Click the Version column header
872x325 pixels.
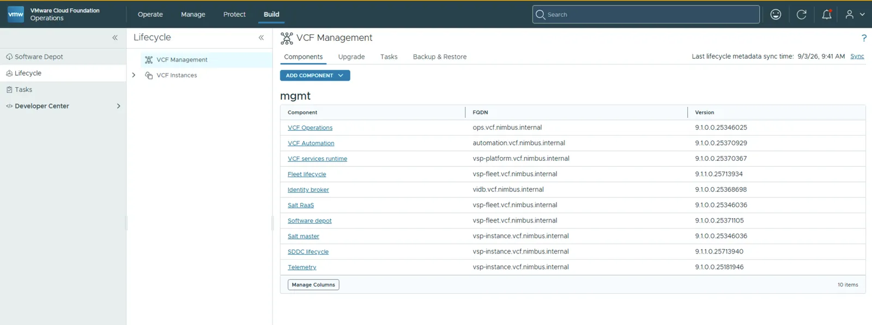coord(704,112)
